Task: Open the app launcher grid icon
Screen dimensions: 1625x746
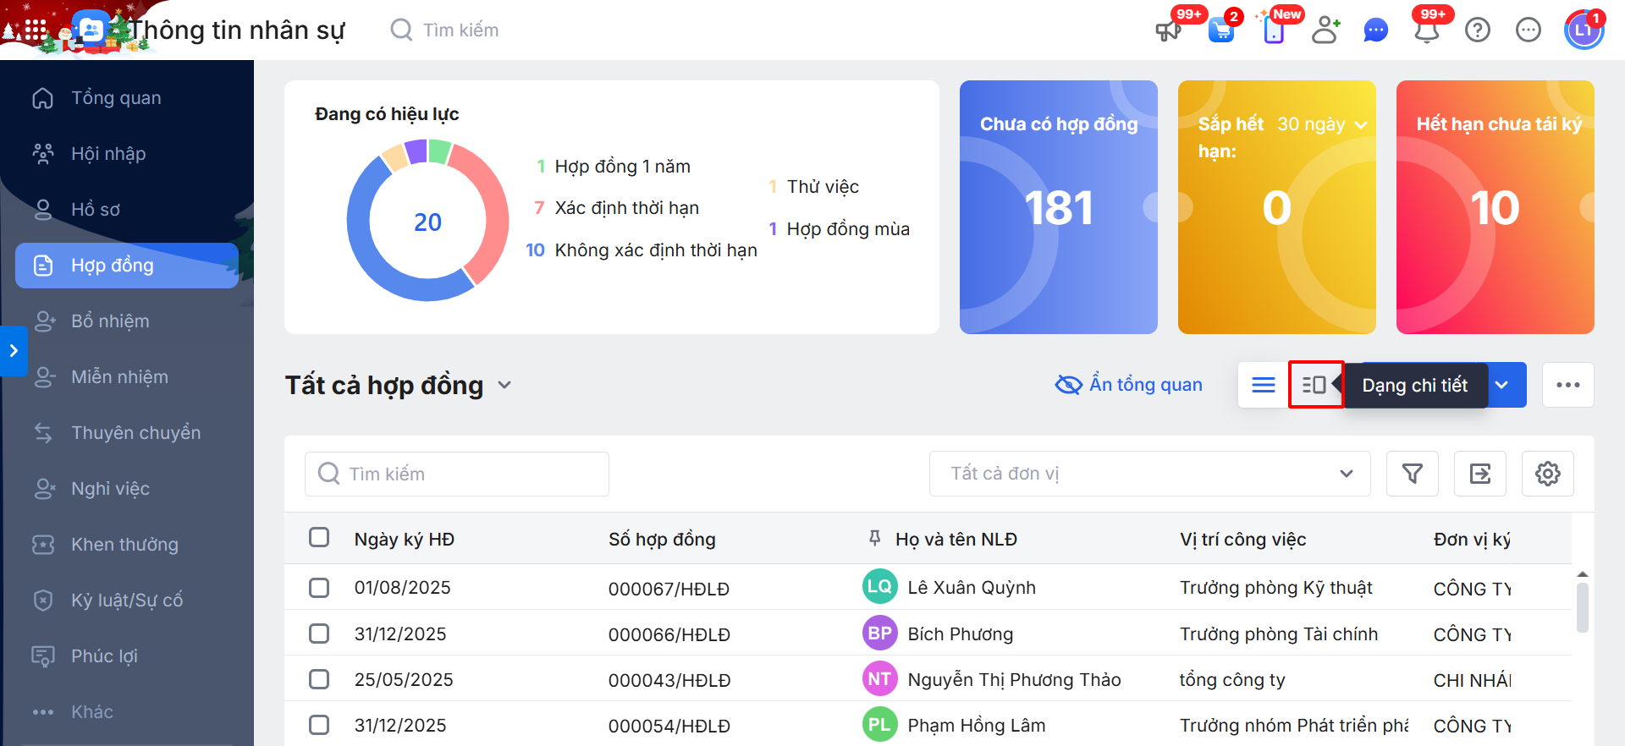Action: [x=35, y=30]
